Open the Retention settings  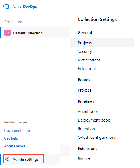pos(86,129)
